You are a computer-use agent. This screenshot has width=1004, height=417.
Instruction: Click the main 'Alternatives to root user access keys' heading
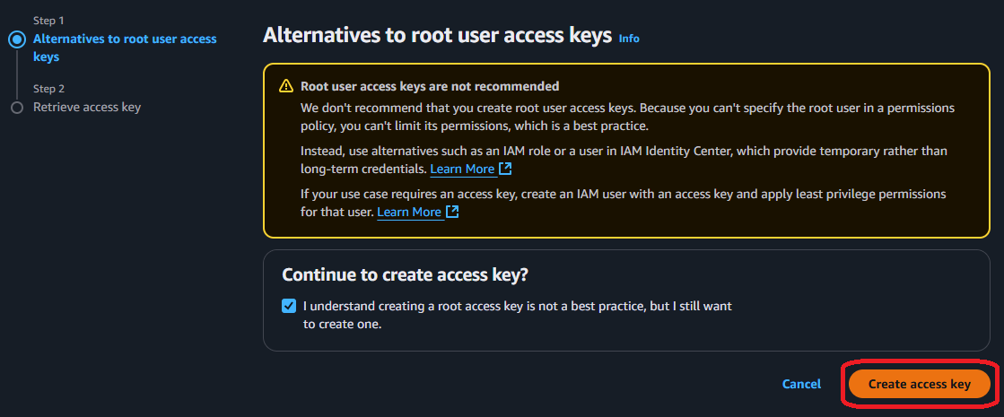[437, 36]
